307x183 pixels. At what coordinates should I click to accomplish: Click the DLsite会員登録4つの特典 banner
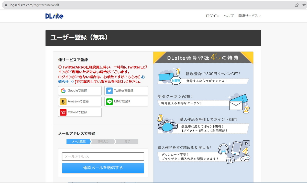(203, 58)
